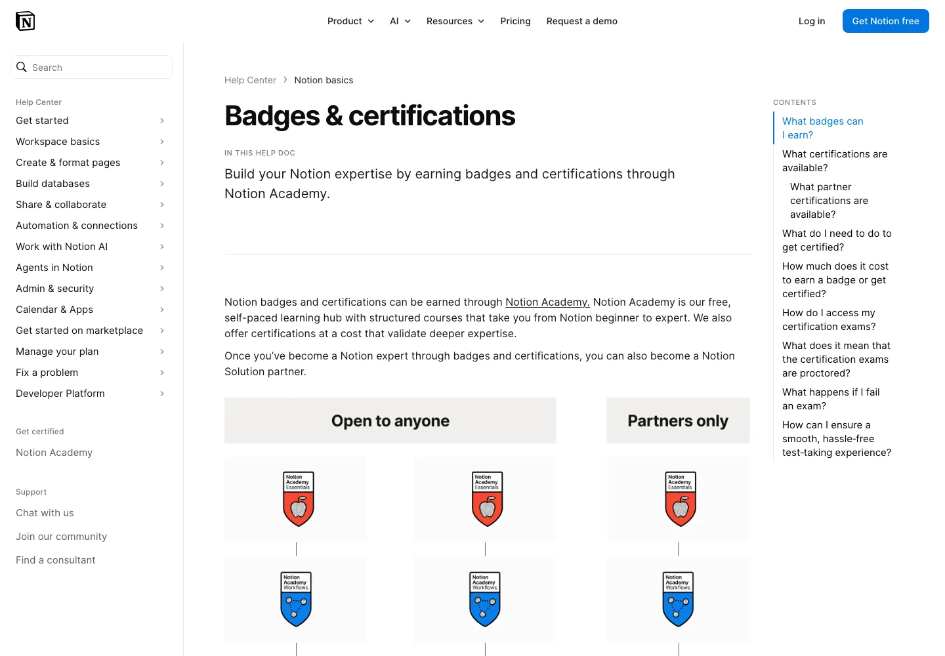Expand the Fix a problem chevron
Viewport: 945px width, 656px height.
162,373
